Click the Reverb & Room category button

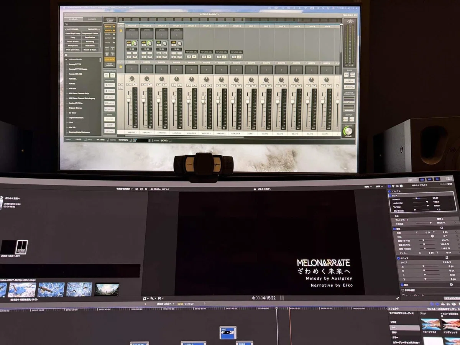pos(90,49)
